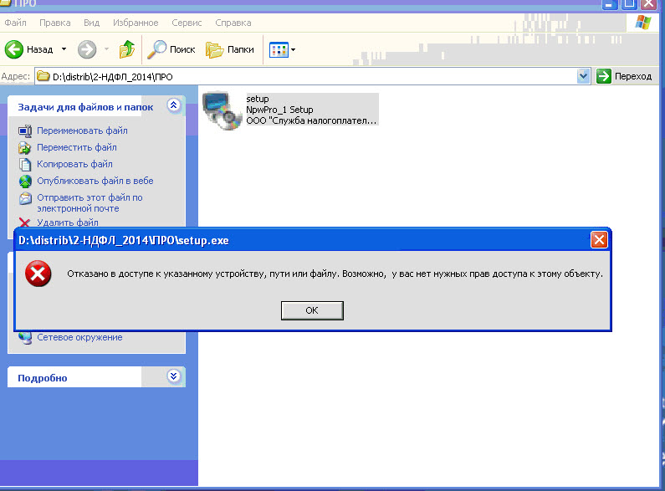The height and width of the screenshot is (491, 665).
Task: Click the 'Переход' Go button
Action: tap(624, 76)
